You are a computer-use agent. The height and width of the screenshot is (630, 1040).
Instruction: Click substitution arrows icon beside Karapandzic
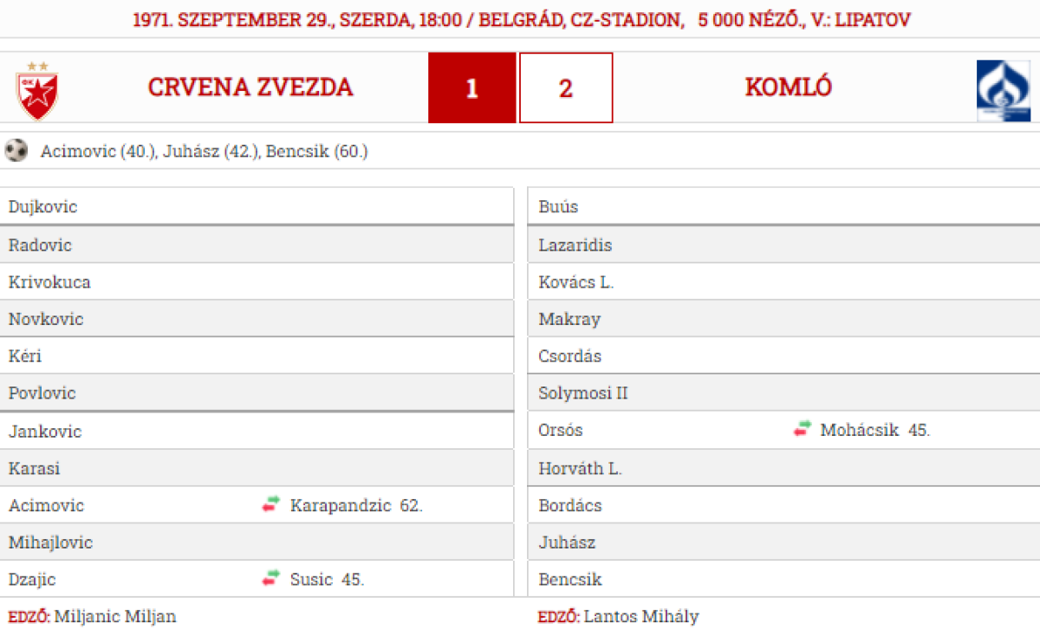click(x=271, y=504)
